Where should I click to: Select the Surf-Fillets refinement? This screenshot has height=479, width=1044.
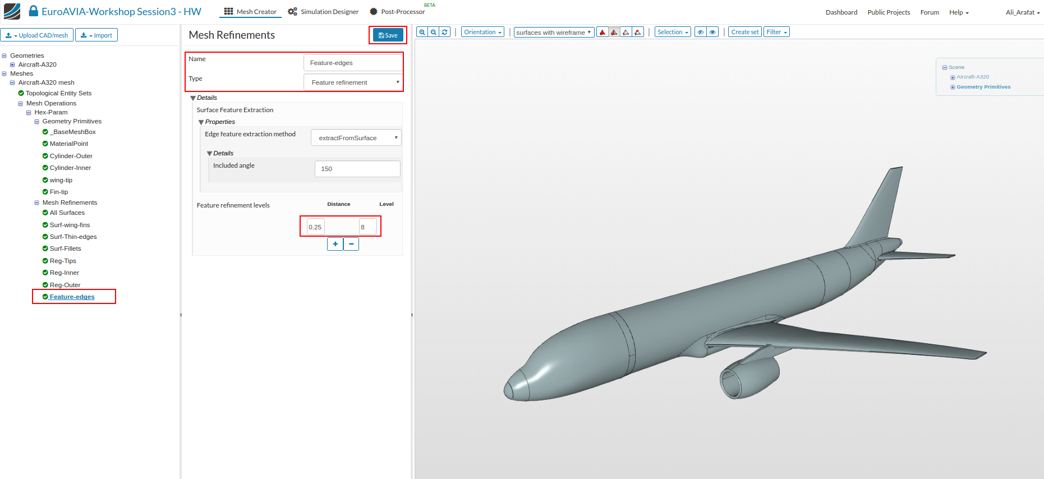(x=65, y=248)
